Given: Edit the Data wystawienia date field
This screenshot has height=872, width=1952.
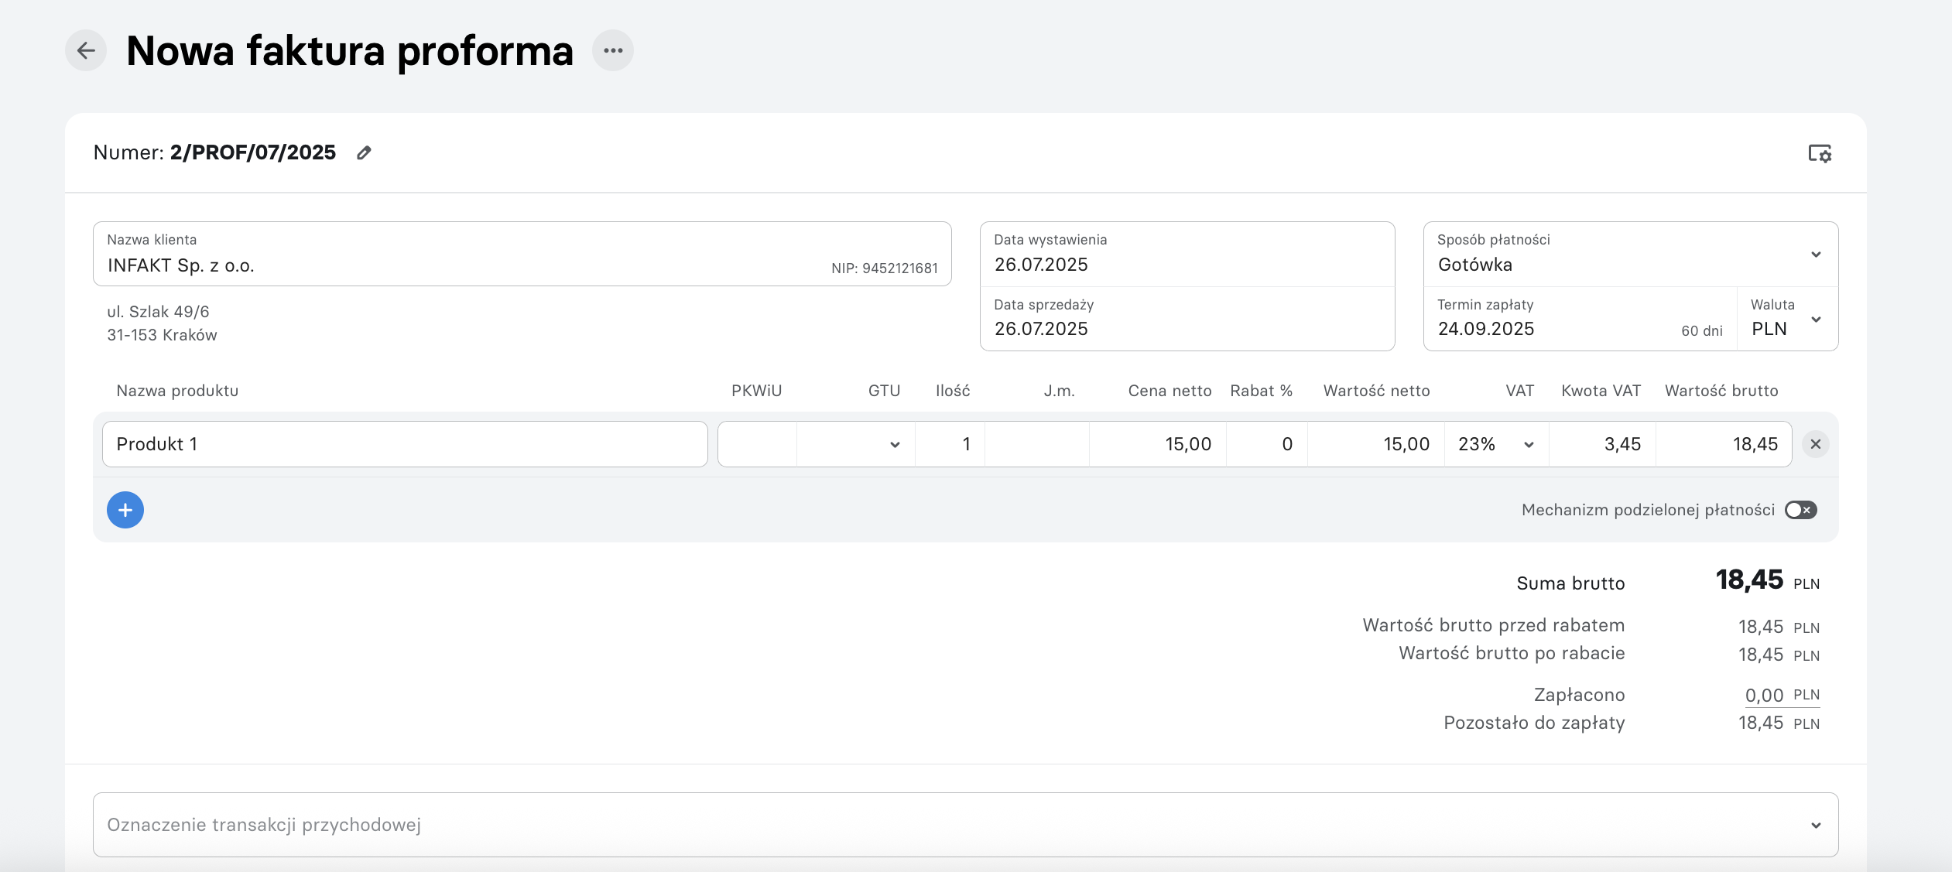Looking at the screenshot, I should point(1187,255).
